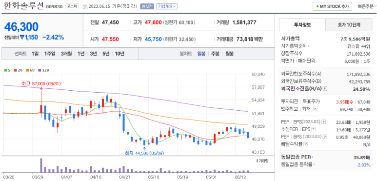Click the 3.95매수 investment opinion
The height and width of the screenshot is (181, 377).
pyautogui.click(x=344, y=102)
